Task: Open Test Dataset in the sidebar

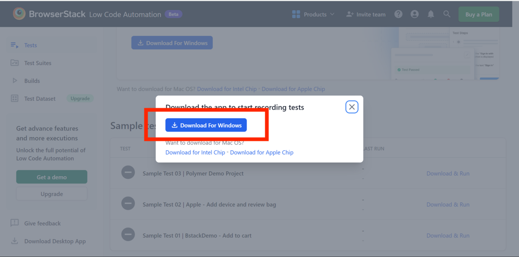Action: tap(40, 98)
